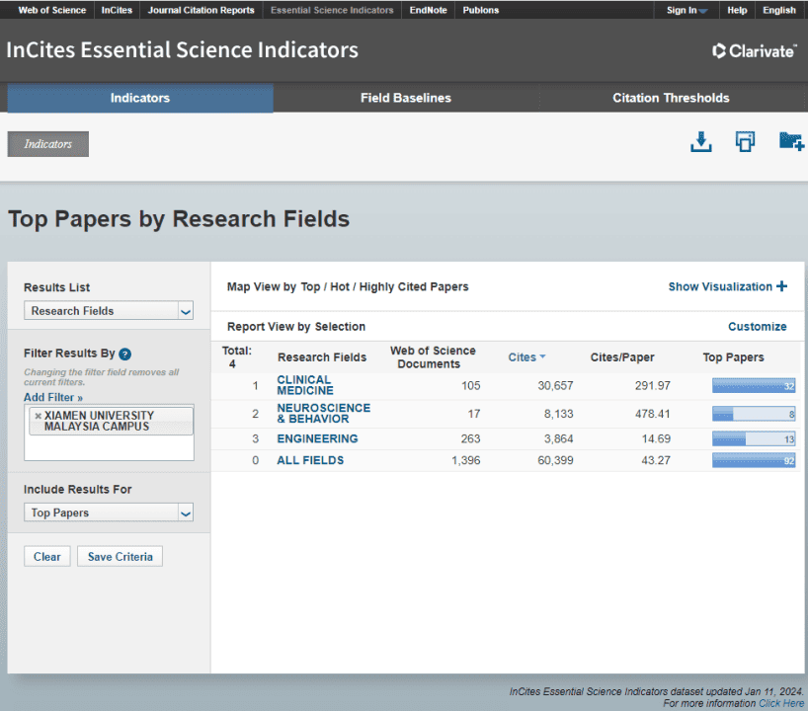Switch to the Field Baselines tab

[x=406, y=98]
